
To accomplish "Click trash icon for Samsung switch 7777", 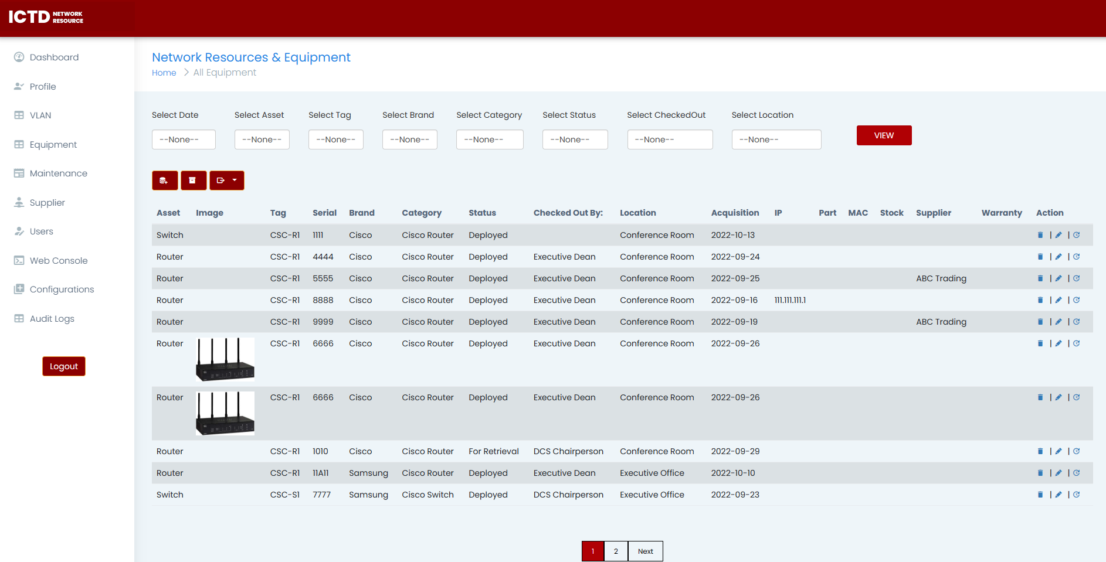I will click(x=1040, y=495).
